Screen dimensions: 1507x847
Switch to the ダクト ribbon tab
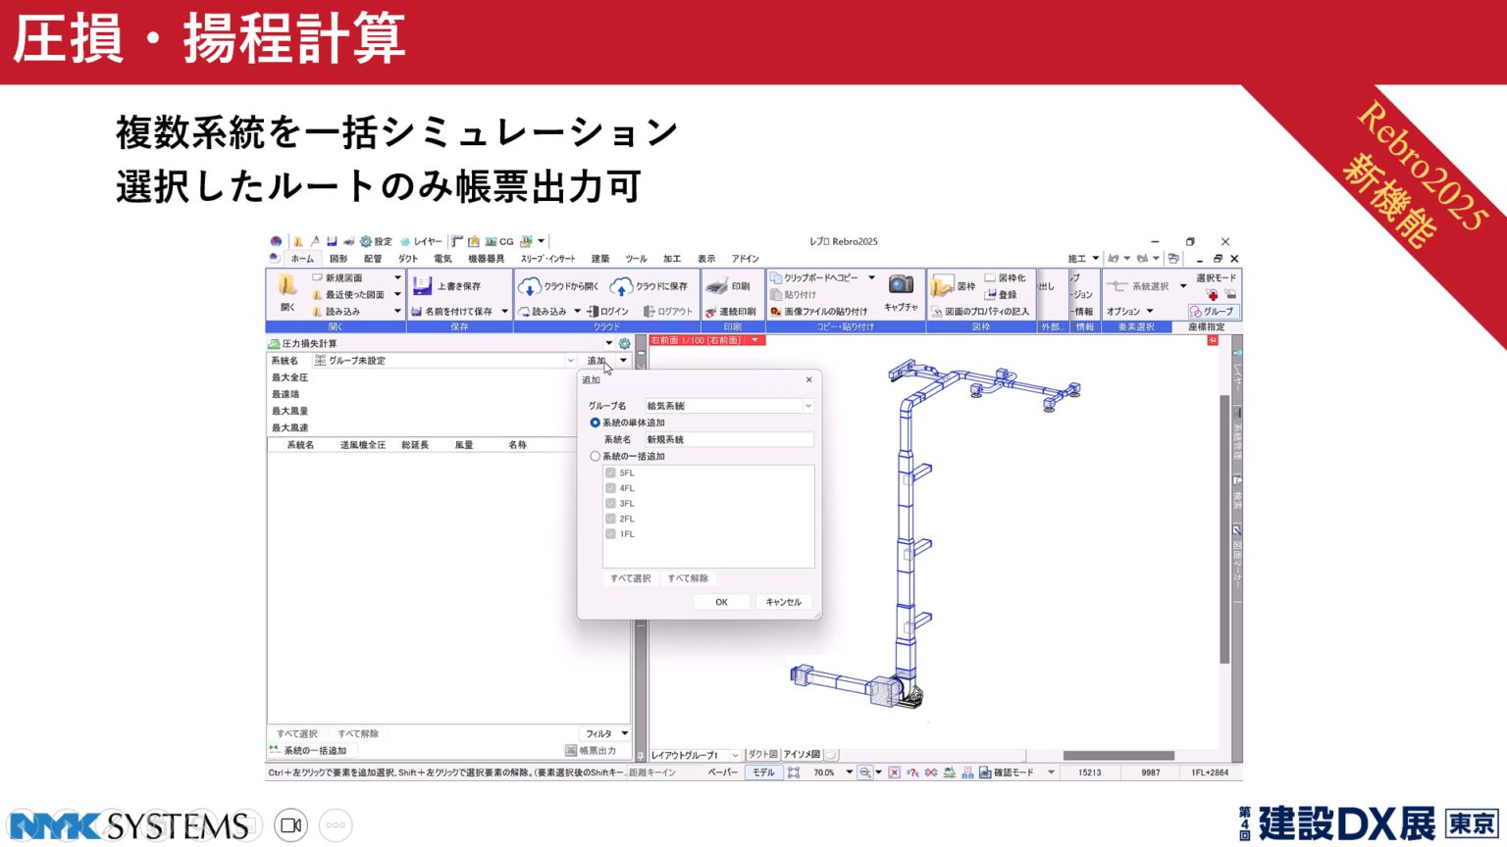[x=406, y=259]
